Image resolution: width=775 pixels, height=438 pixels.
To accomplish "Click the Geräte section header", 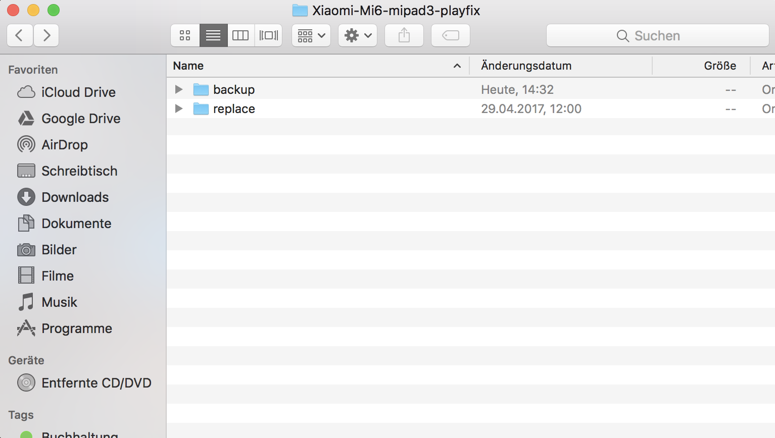I will click(26, 360).
